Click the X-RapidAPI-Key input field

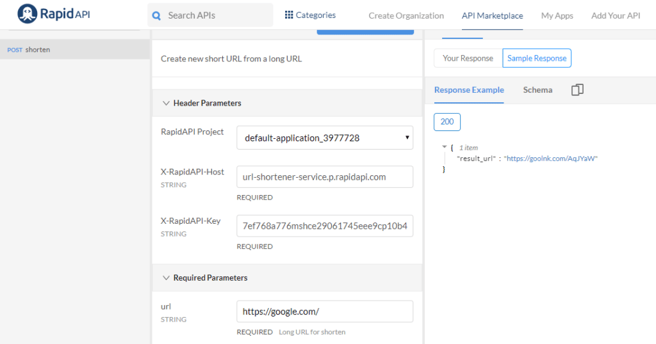[325, 226]
